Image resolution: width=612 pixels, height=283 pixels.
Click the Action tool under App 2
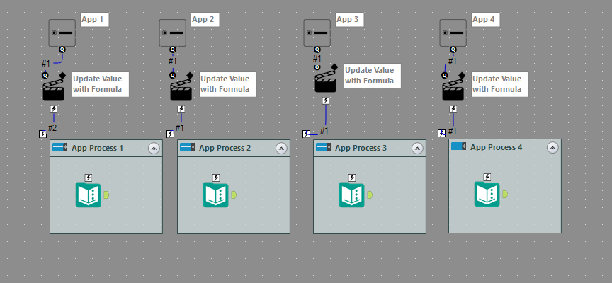pyautogui.click(x=181, y=89)
